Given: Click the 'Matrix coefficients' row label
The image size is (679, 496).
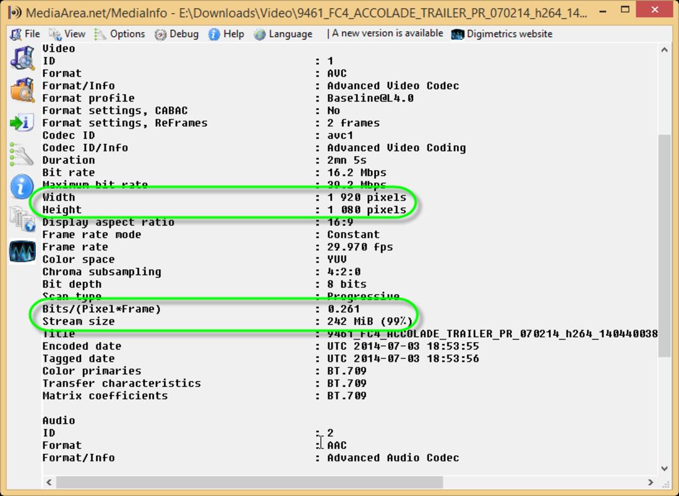Looking at the screenshot, I should pos(105,396).
